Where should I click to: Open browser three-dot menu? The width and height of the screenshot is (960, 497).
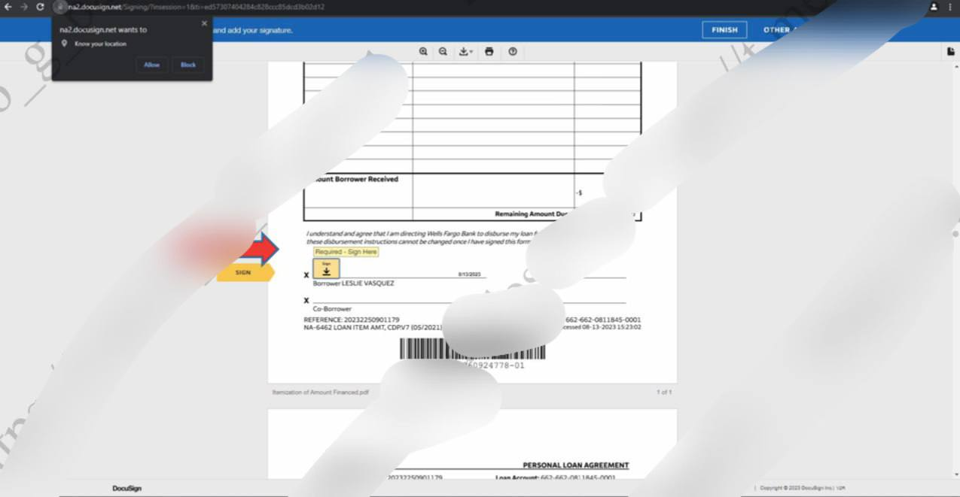pyautogui.click(x=951, y=7)
